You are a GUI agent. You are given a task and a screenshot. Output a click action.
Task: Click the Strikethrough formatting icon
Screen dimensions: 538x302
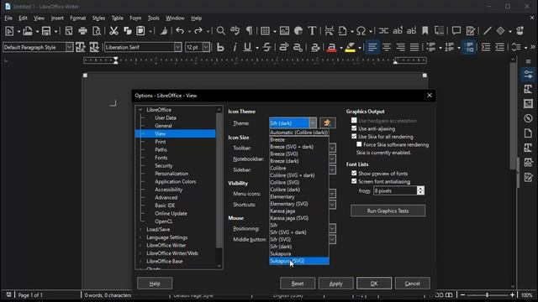point(266,47)
